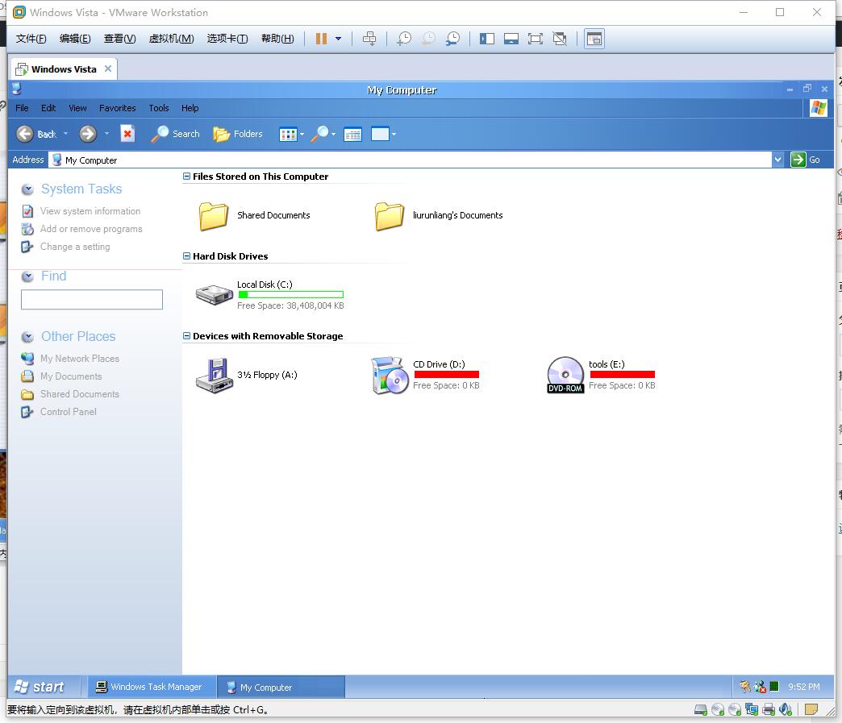Screen dimensions: 842x723
Task: Click the network tray icon with red X
Action: point(760,687)
